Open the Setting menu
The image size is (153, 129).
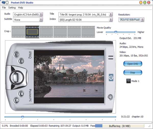[x=12, y=8]
